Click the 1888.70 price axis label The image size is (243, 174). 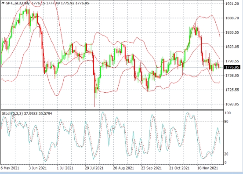pyautogui.click(x=232, y=18)
